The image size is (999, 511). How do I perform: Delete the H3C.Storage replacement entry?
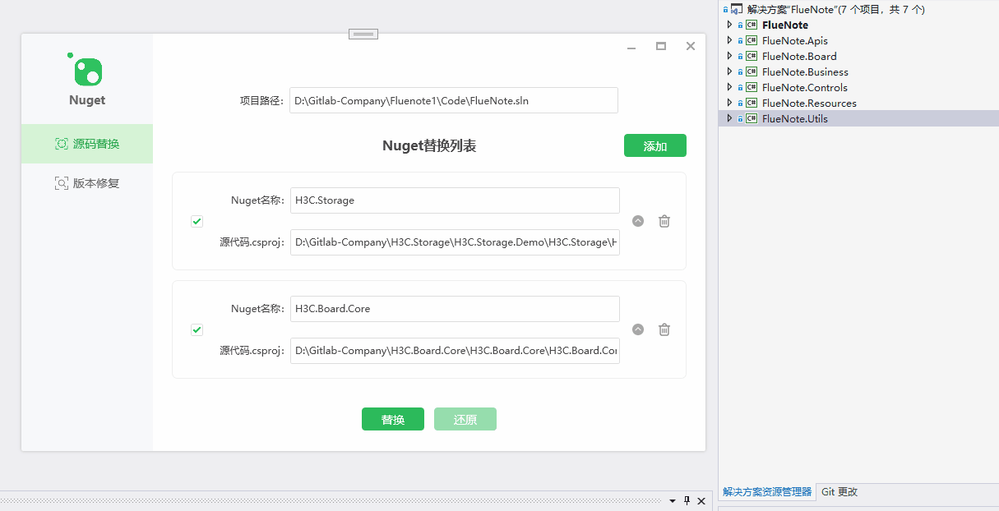(664, 221)
